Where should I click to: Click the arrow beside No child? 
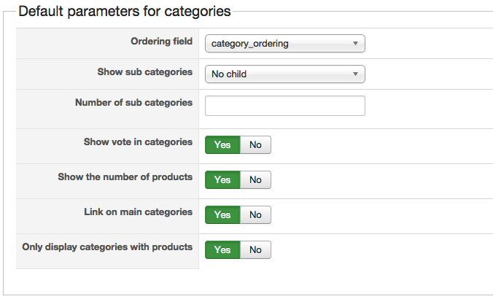pos(355,74)
